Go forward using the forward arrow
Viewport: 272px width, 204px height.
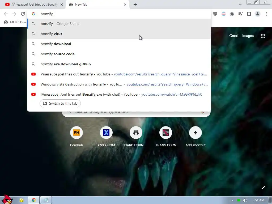(14, 14)
